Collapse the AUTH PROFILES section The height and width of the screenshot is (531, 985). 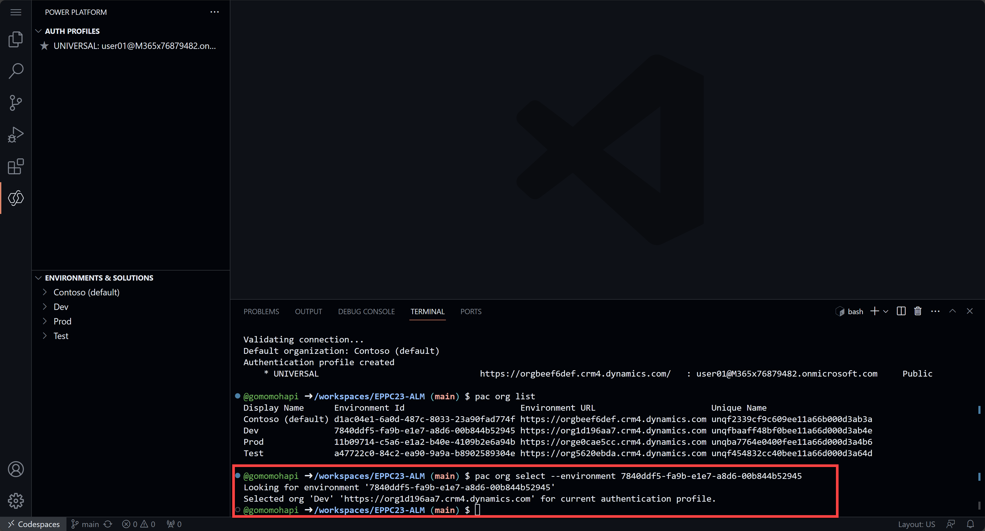click(38, 31)
